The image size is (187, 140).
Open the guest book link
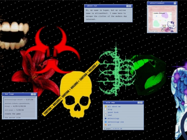pos(113,112)
